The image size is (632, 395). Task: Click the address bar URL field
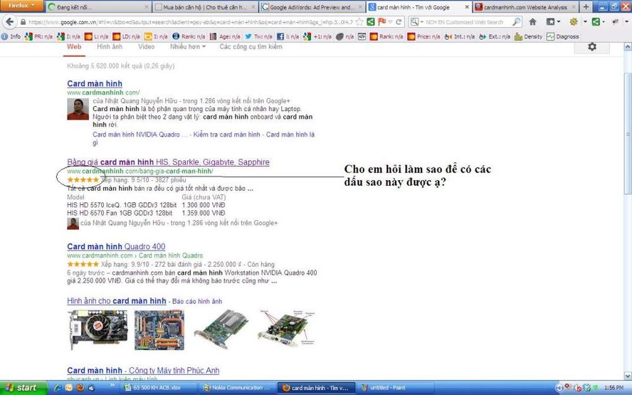point(190,21)
